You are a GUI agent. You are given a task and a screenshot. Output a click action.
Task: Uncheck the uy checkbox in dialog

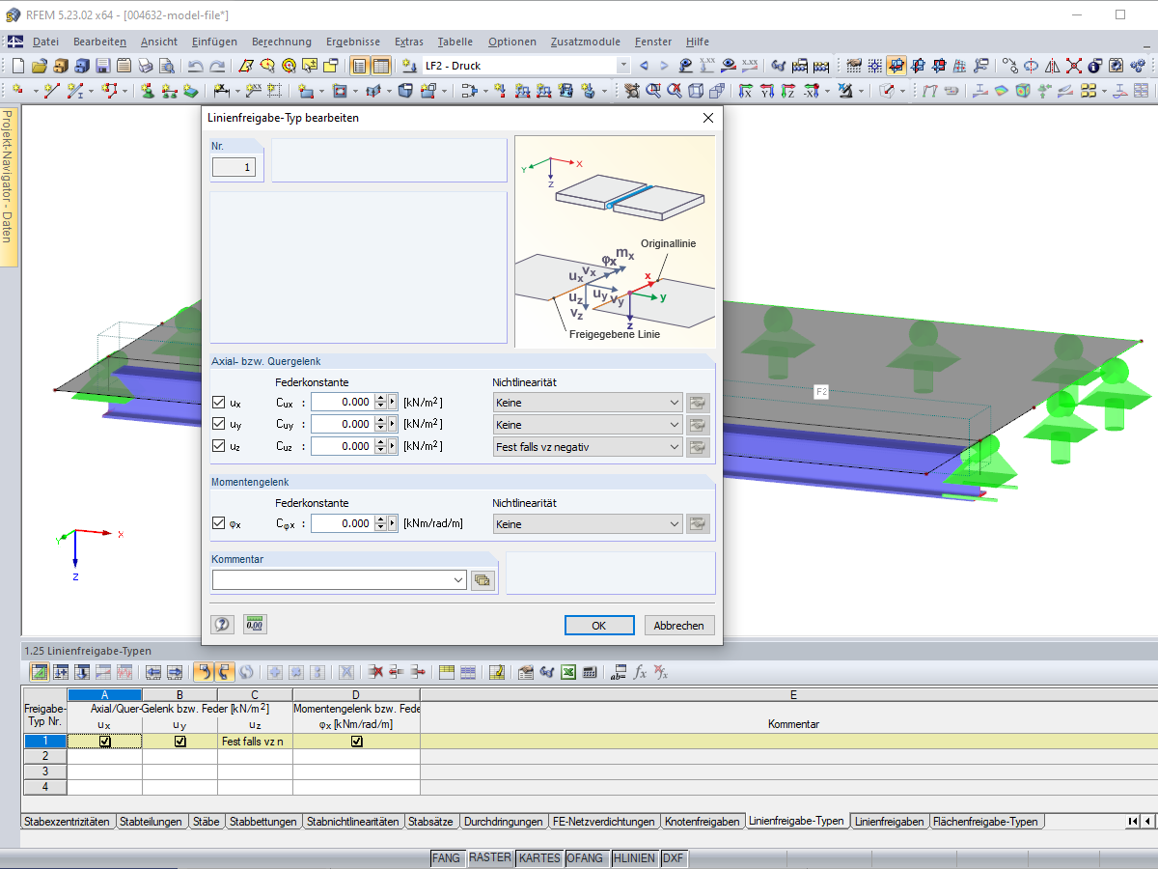pyautogui.click(x=218, y=424)
